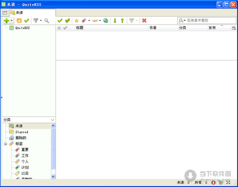Go to previous news with up arrow
The width and height of the screenshot is (238, 187).
tap(122, 21)
